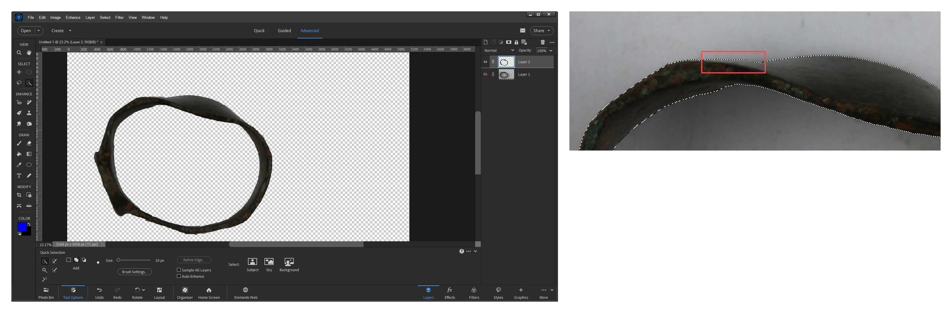Click the delete layer trash icon
This screenshot has height=313, width=952.
(x=542, y=42)
